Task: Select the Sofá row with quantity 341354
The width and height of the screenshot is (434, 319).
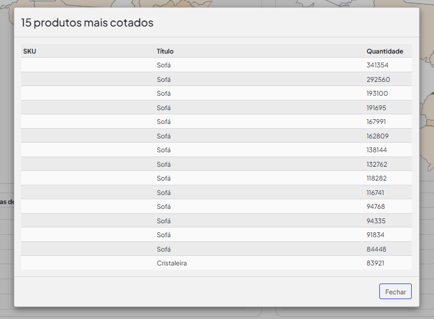Action: coord(216,65)
